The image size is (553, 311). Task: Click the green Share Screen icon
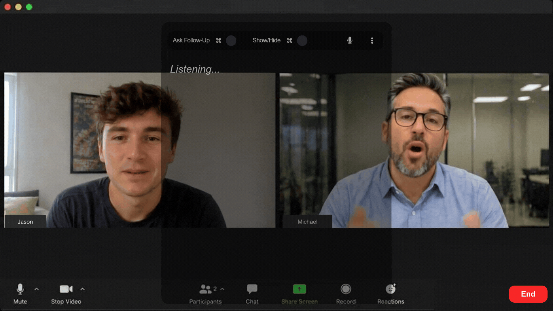[300, 289]
